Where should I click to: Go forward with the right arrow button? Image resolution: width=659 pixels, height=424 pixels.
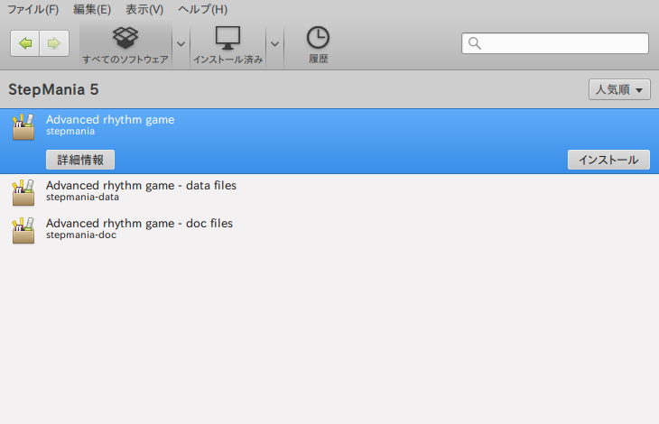[x=54, y=43]
